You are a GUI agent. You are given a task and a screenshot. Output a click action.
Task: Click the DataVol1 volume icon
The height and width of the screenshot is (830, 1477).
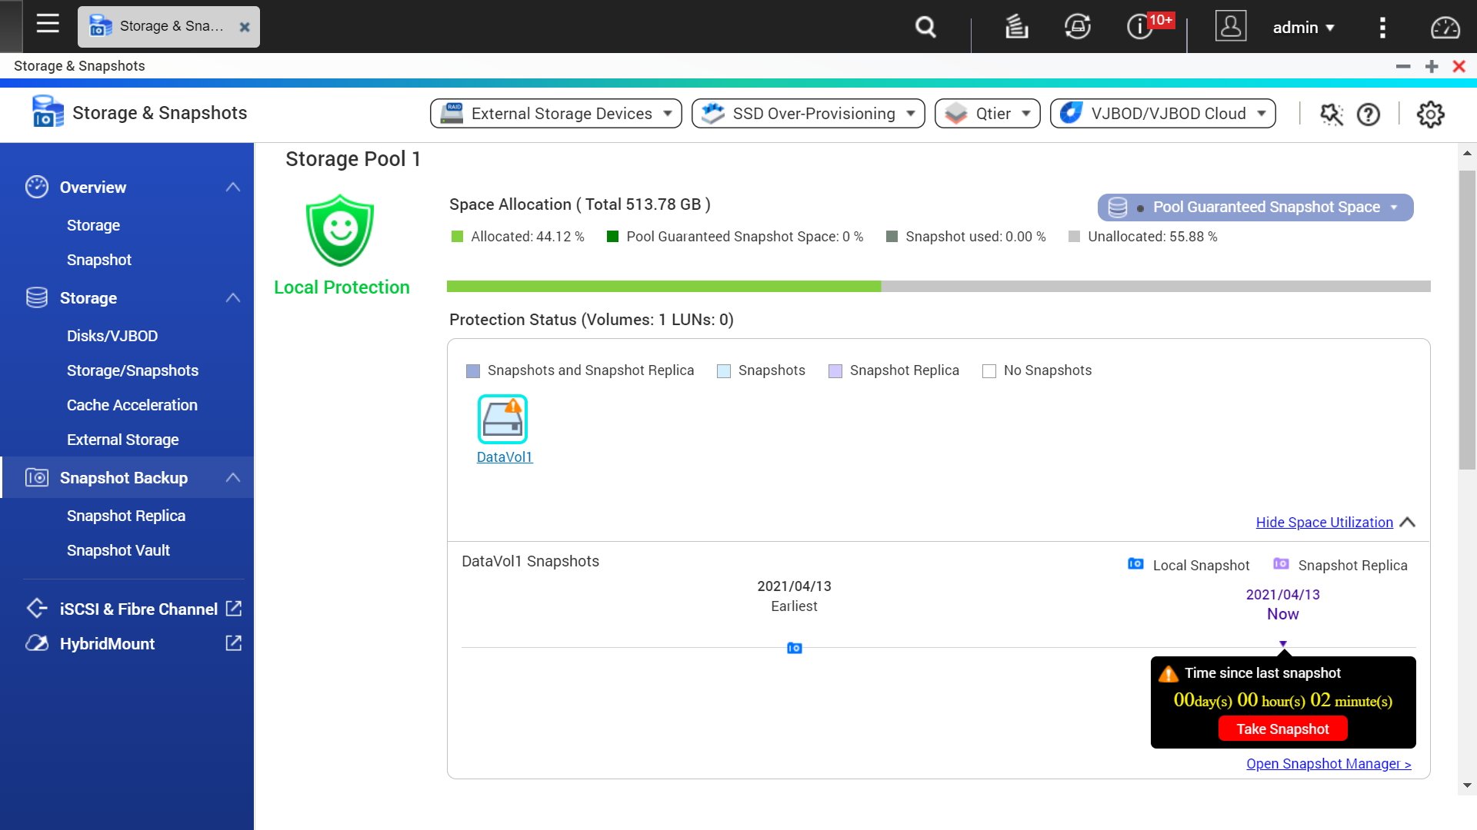click(x=502, y=419)
